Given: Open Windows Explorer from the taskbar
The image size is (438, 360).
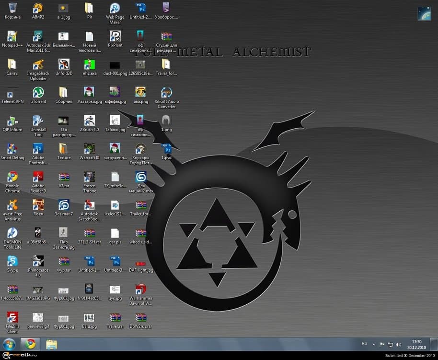Looking at the screenshot, I should click(51, 344).
